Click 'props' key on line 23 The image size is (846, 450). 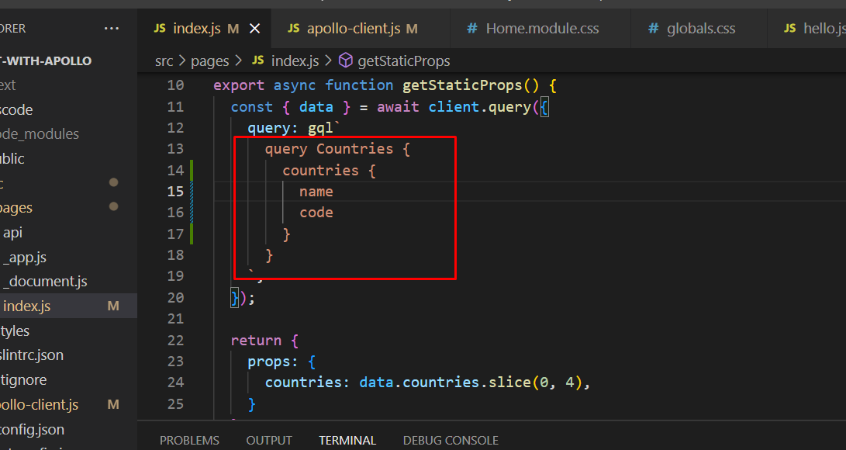pos(269,362)
